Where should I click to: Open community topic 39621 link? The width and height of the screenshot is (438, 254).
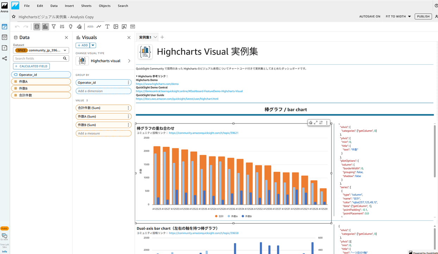(204, 133)
